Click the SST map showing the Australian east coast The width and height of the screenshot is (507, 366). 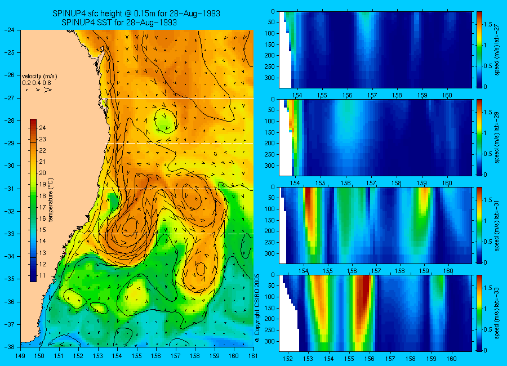point(137,188)
